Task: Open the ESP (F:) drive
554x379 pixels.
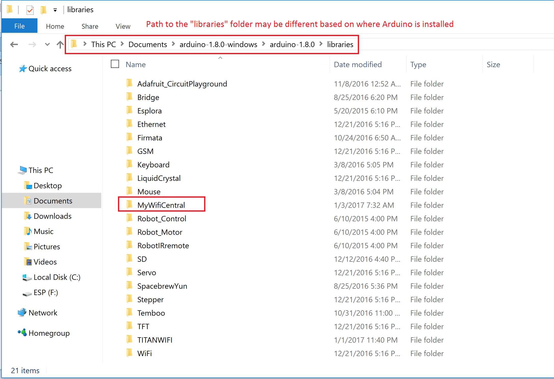Action: pos(45,292)
